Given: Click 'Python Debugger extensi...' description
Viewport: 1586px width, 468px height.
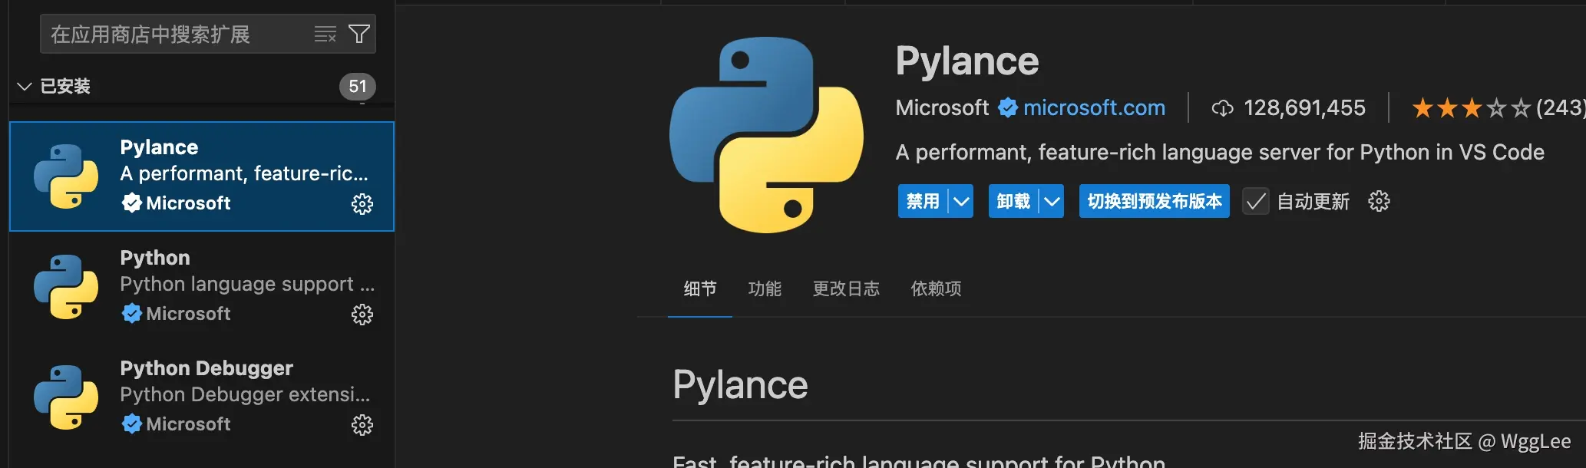Looking at the screenshot, I should pos(245,394).
